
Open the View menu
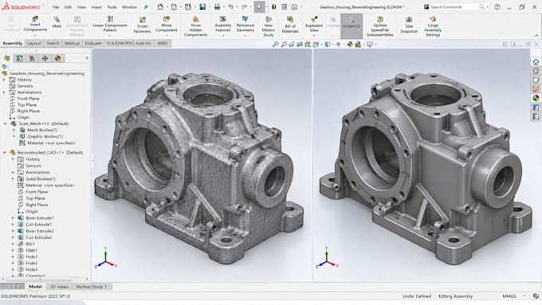click(x=81, y=7)
